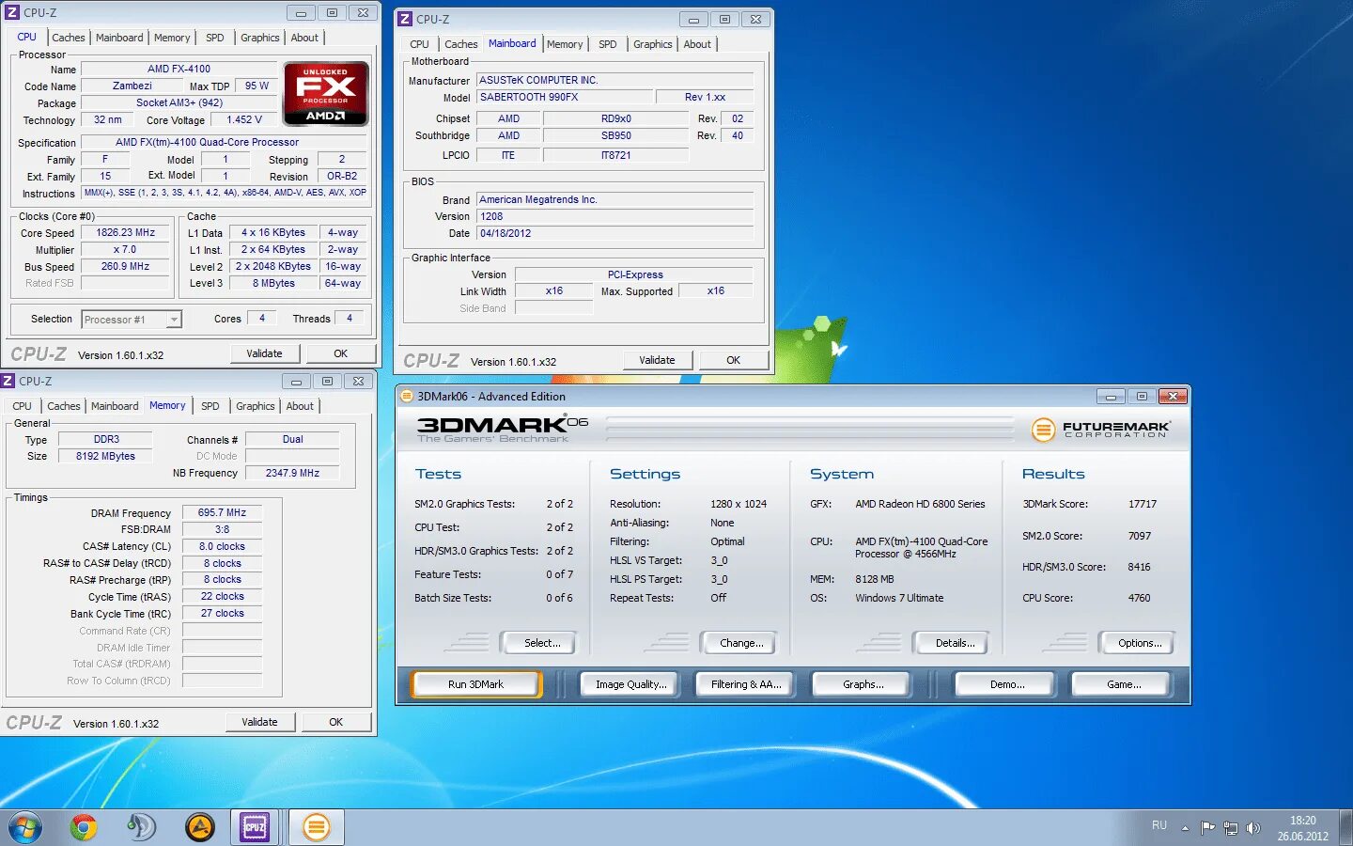Click CPU-Z icon in Memory window title
This screenshot has height=846, width=1353.
point(8,381)
